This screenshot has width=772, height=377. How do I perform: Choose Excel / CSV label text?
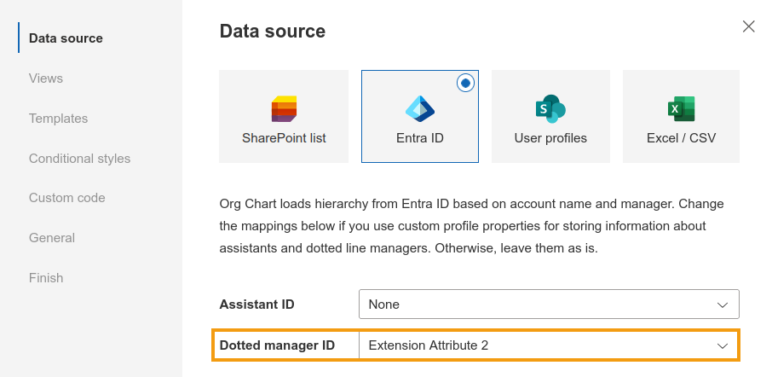[x=682, y=138]
